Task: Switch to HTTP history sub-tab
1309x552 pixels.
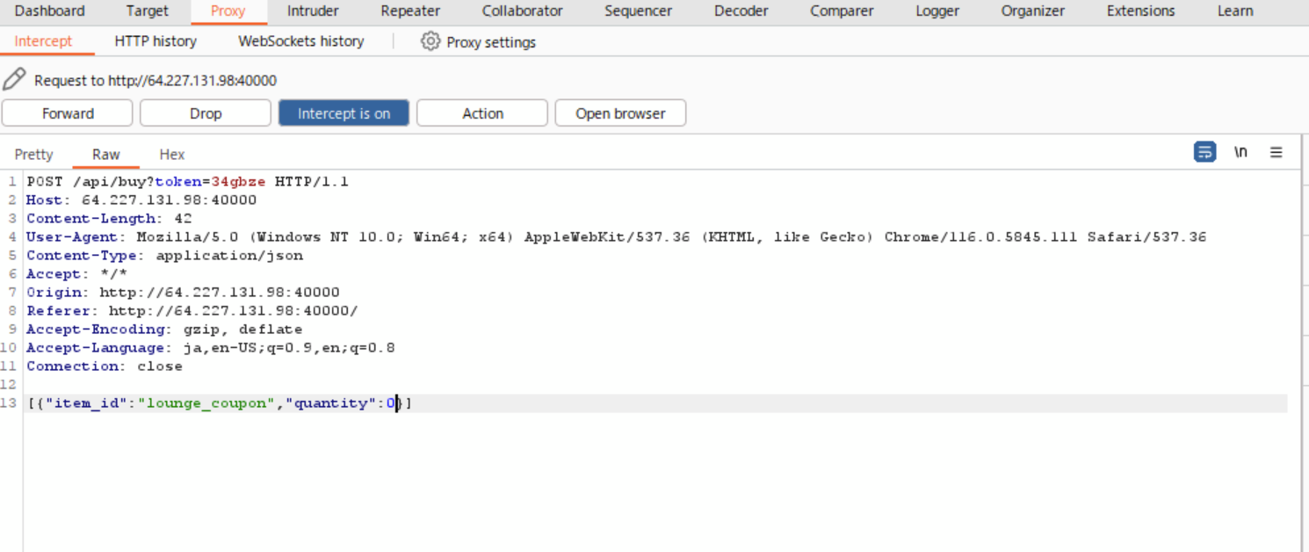Action: 155,41
